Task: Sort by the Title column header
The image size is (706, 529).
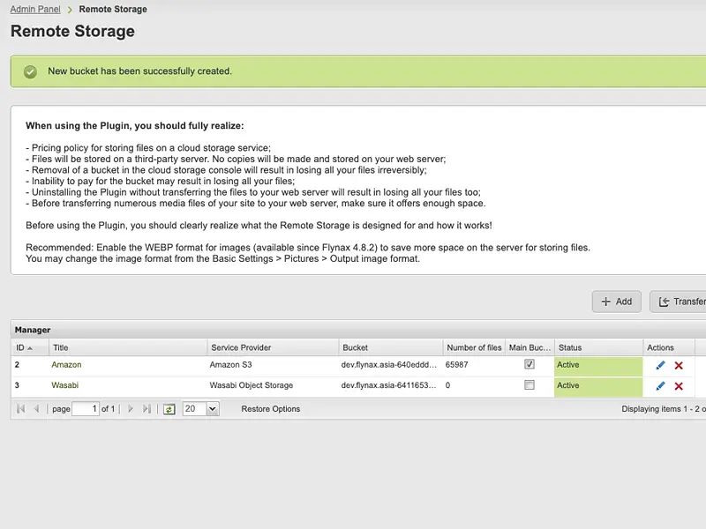Action: coord(128,347)
